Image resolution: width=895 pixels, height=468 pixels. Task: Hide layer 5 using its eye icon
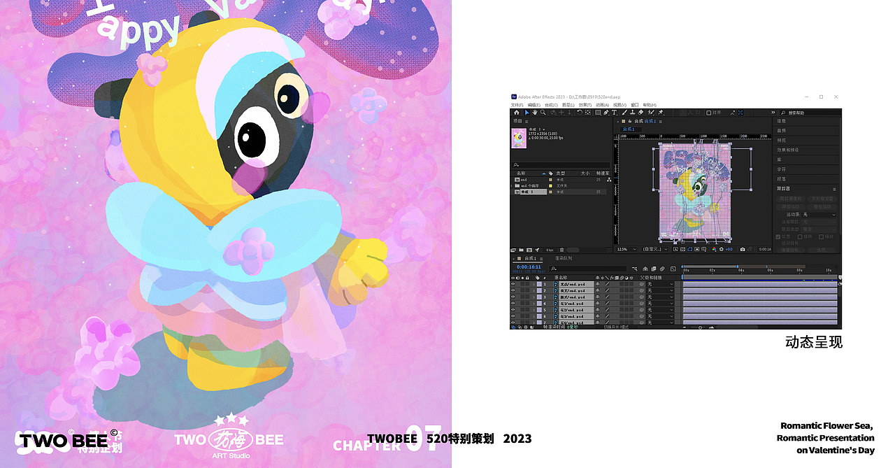pos(513,310)
